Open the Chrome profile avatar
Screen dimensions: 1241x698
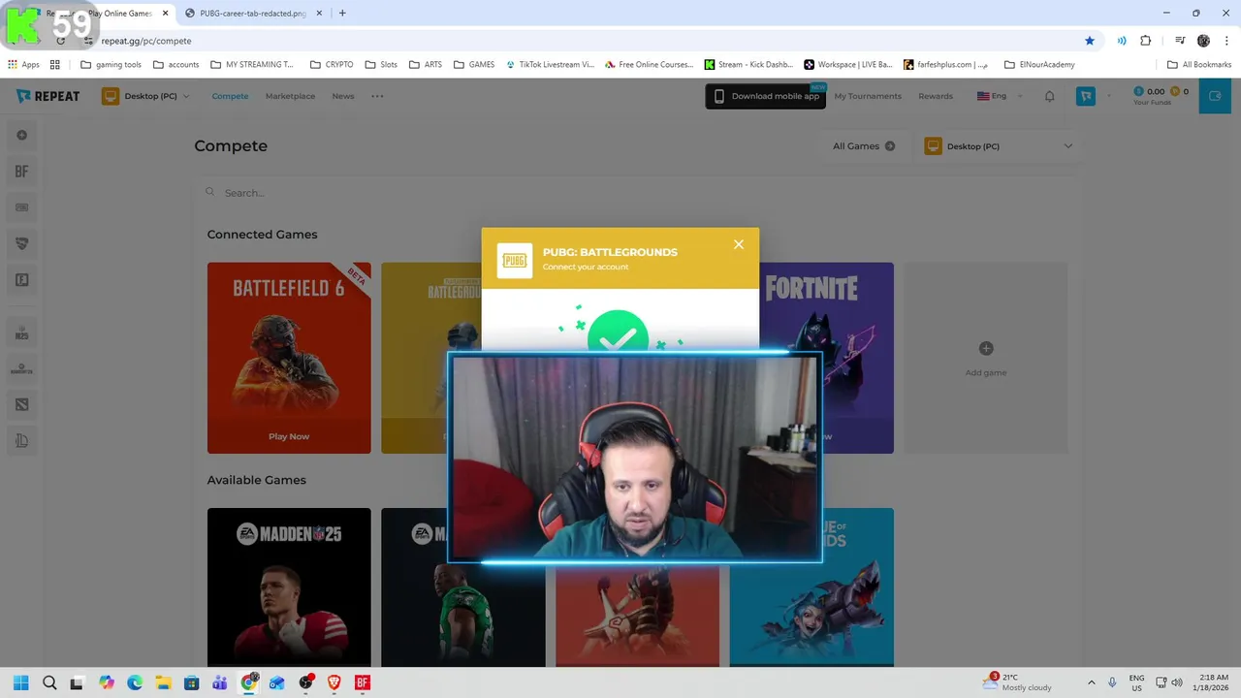[x=1203, y=41]
